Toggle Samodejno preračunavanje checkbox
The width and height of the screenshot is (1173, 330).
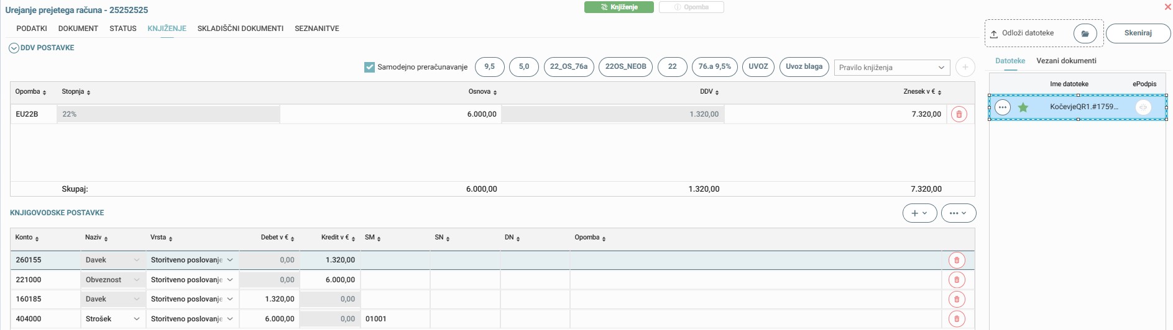tap(370, 67)
